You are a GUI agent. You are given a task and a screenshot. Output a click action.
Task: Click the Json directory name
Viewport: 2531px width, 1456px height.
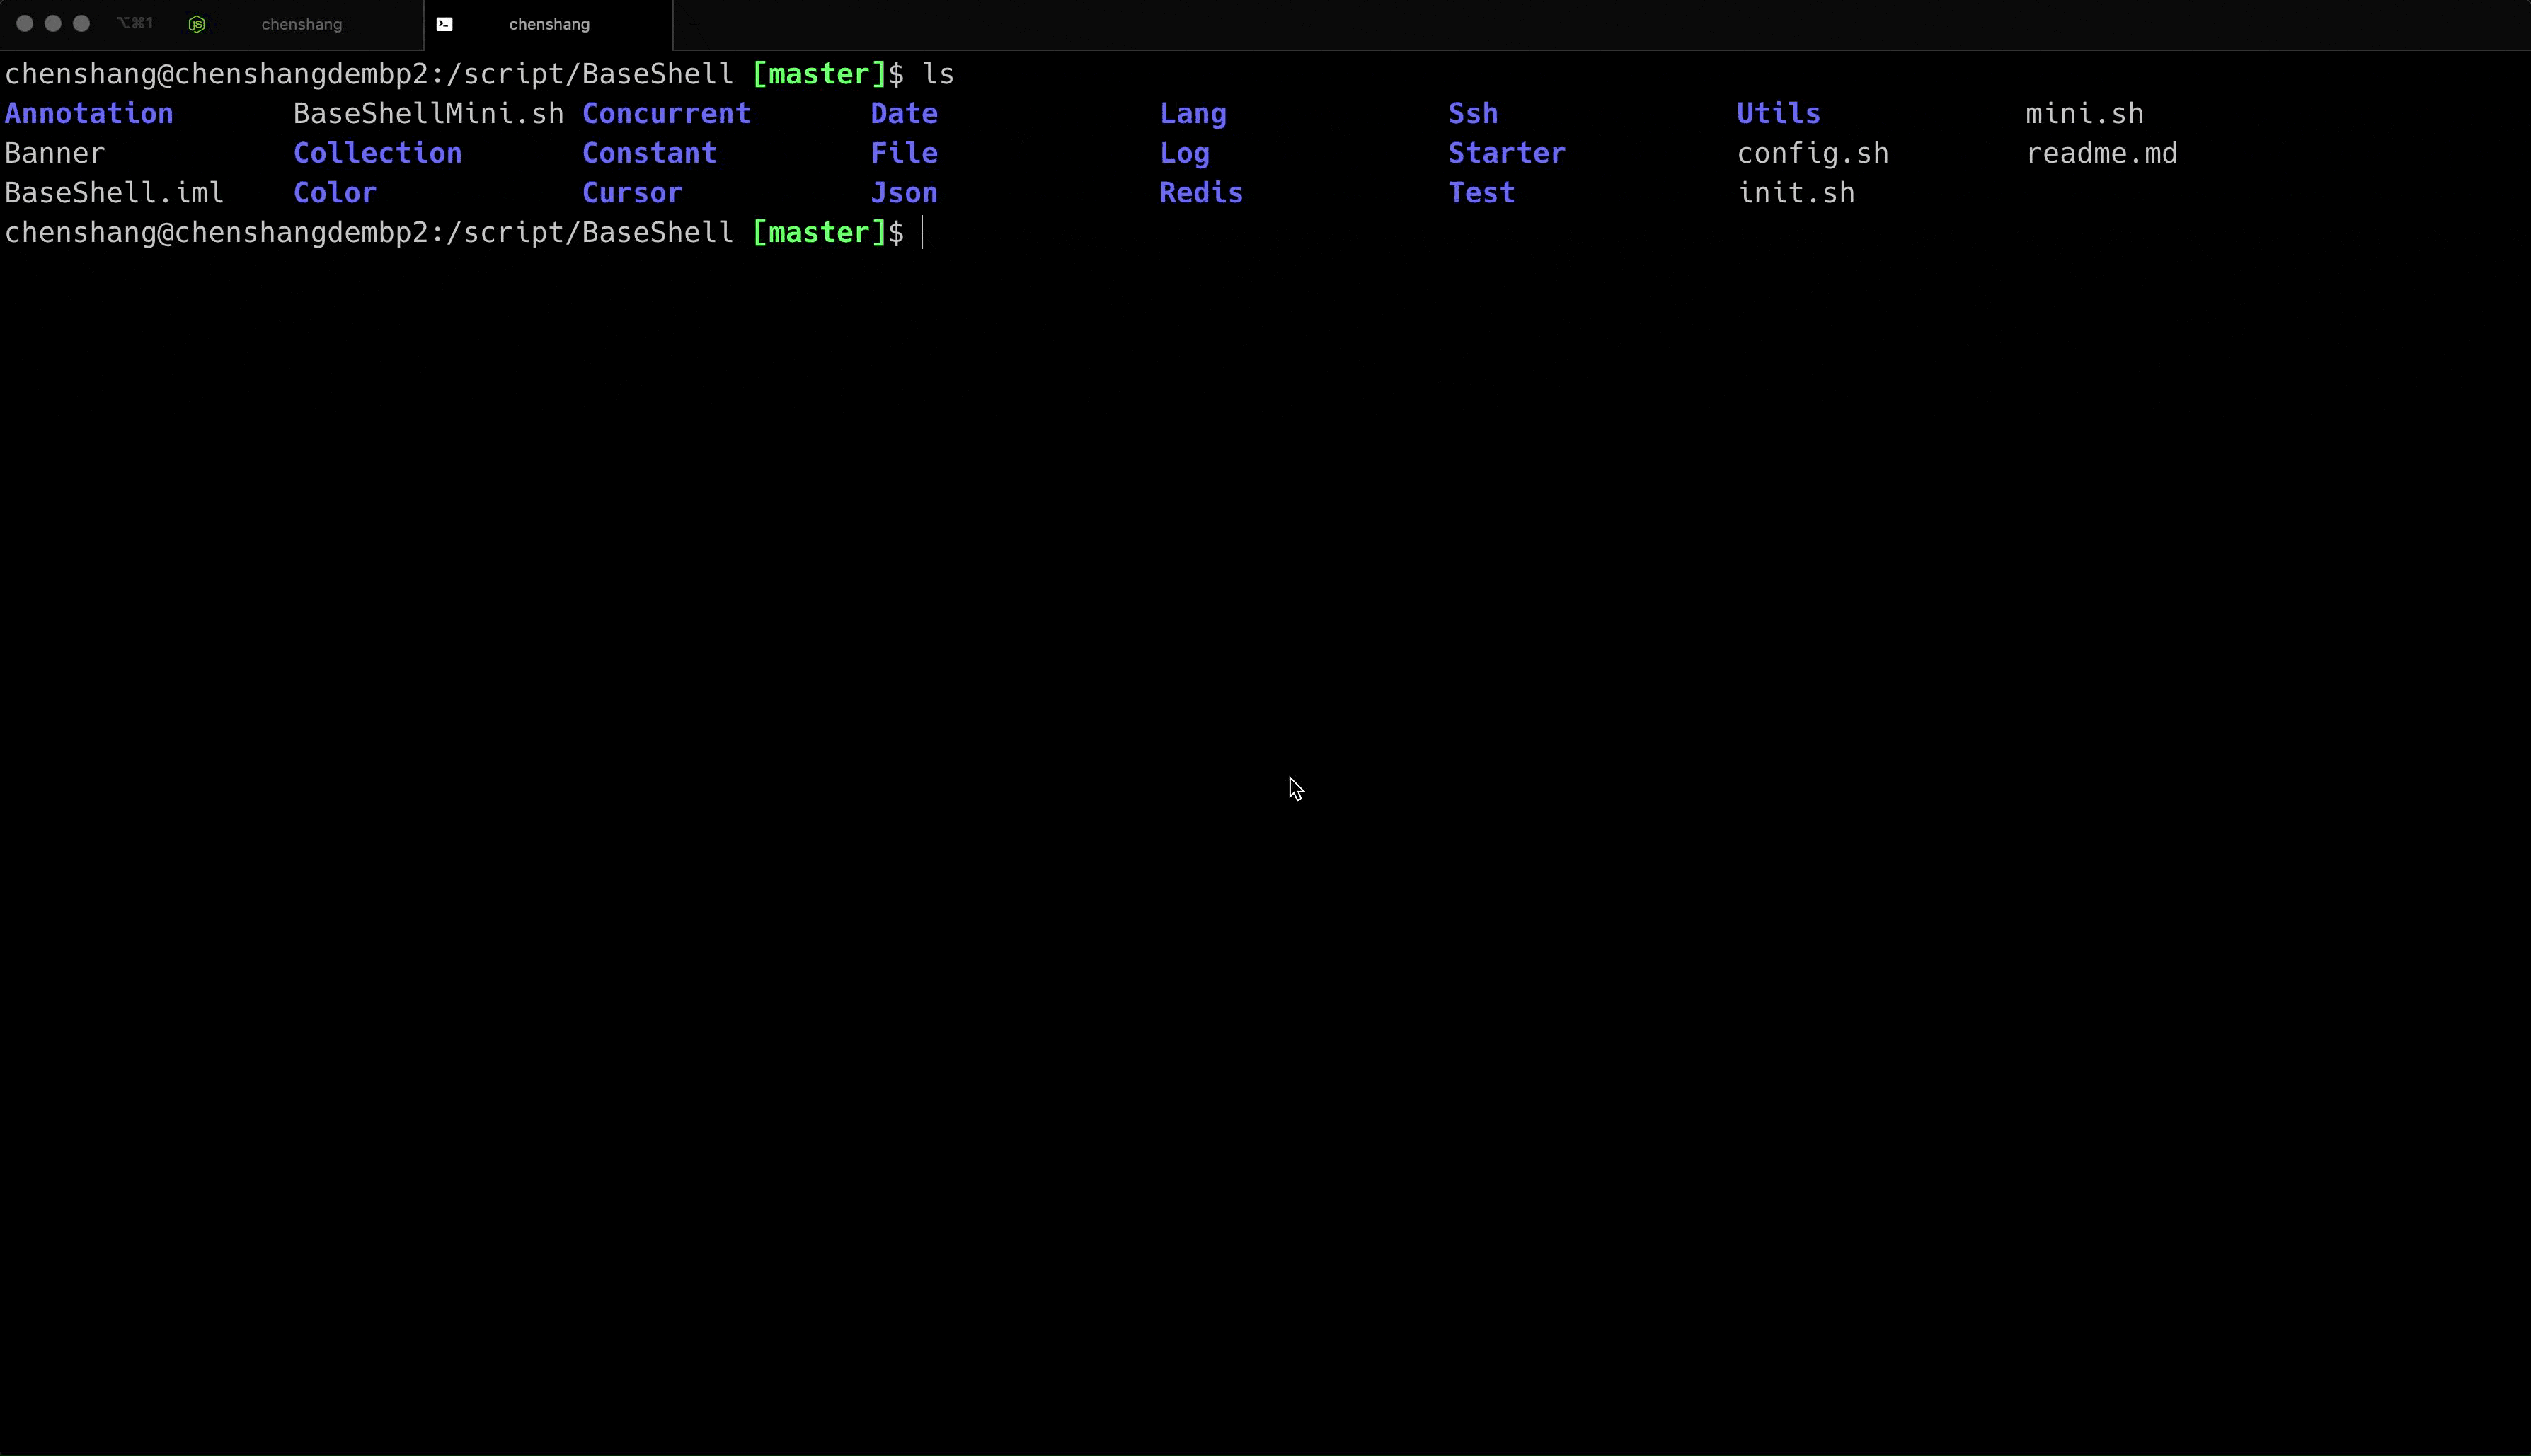click(903, 193)
